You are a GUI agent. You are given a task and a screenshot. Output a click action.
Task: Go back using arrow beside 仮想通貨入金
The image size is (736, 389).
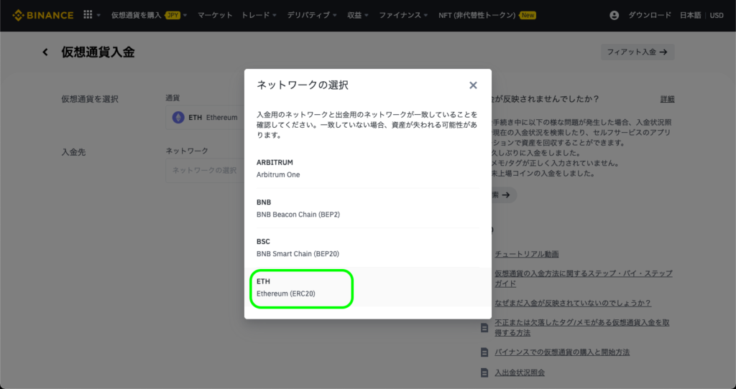click(x=45, y=52)
